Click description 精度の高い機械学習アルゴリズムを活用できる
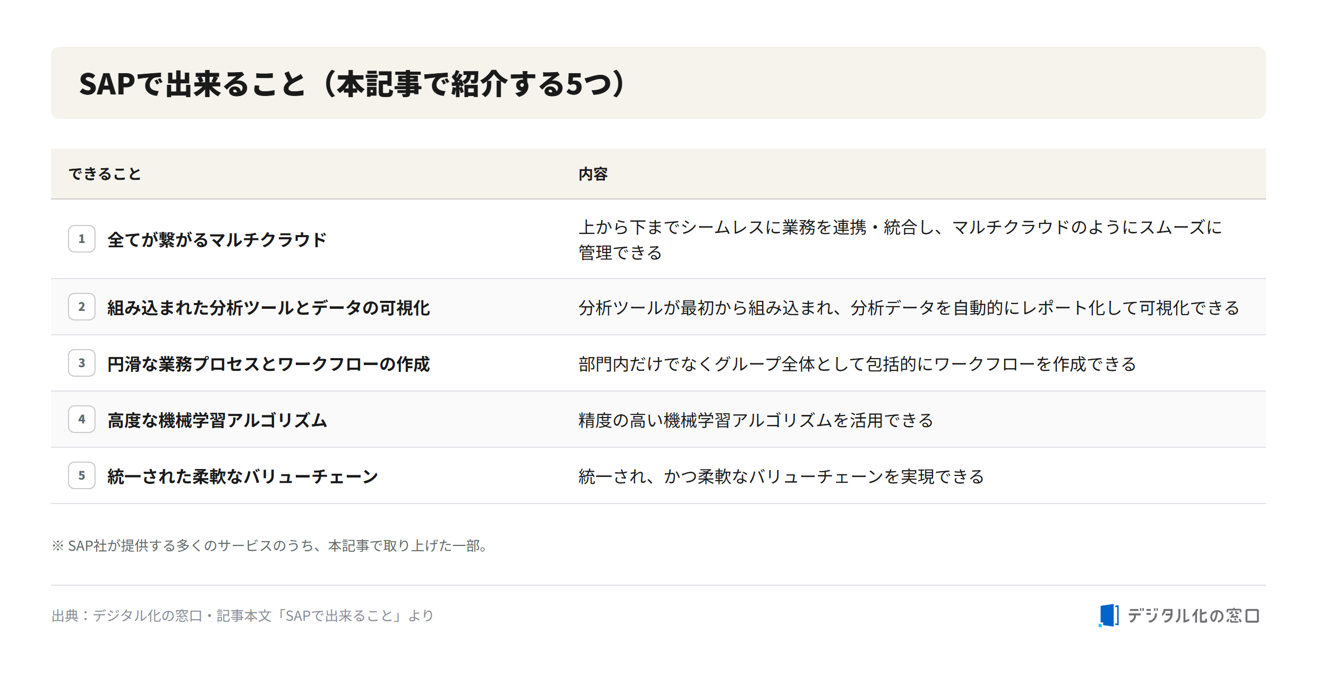Screen dimensions: 1317x677 point(756,420)
